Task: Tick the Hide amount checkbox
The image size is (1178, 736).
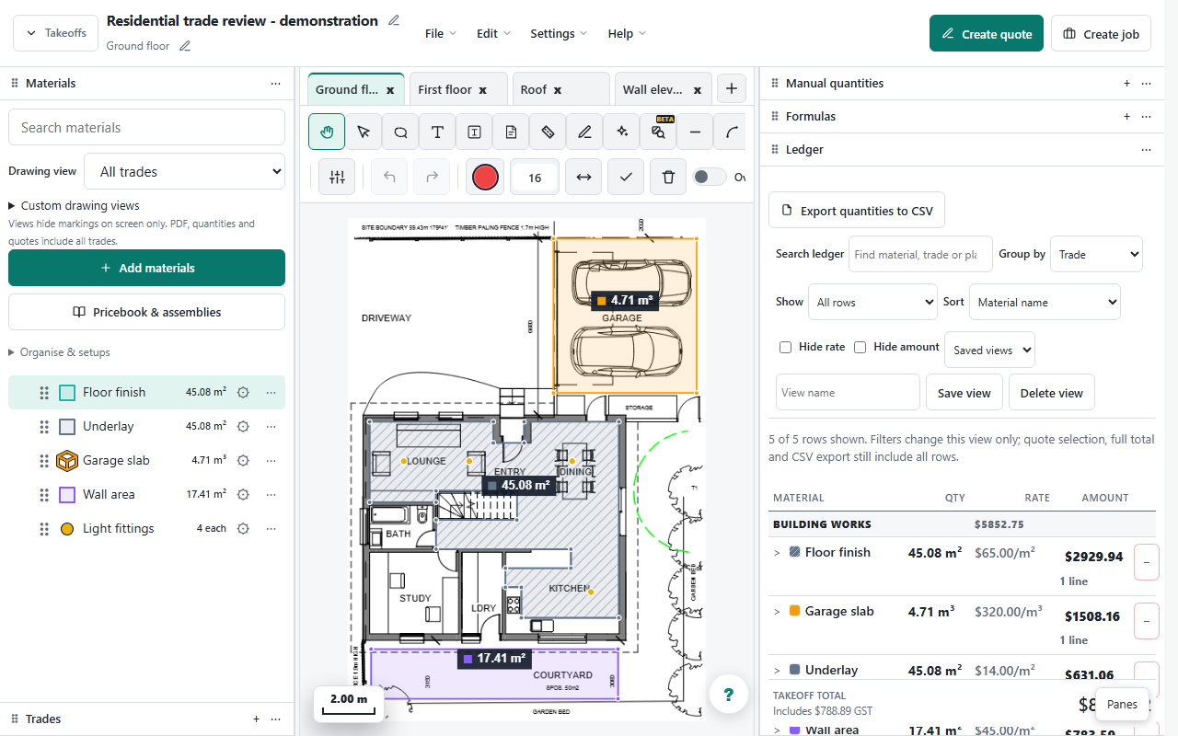Action: pyautogui.click(x=860, y=347)
